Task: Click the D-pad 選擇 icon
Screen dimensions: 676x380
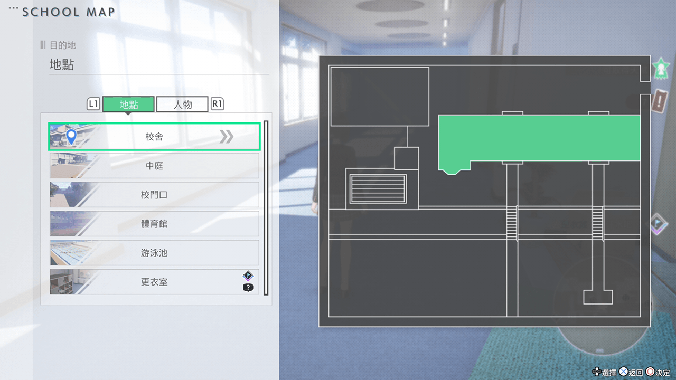Action: tap(596, 372)
